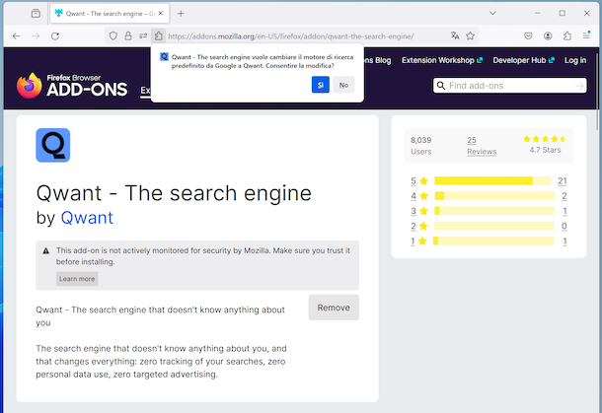Screen dimensions: 602x413
Task: Submit search with the arrow icon
Action: tap(579, 86)
